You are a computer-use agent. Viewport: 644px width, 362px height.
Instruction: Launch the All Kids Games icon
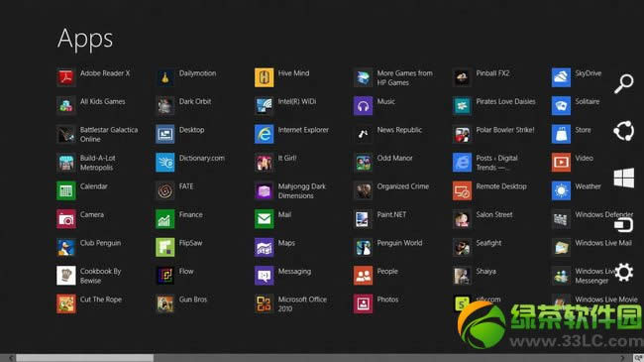point(66,106)
